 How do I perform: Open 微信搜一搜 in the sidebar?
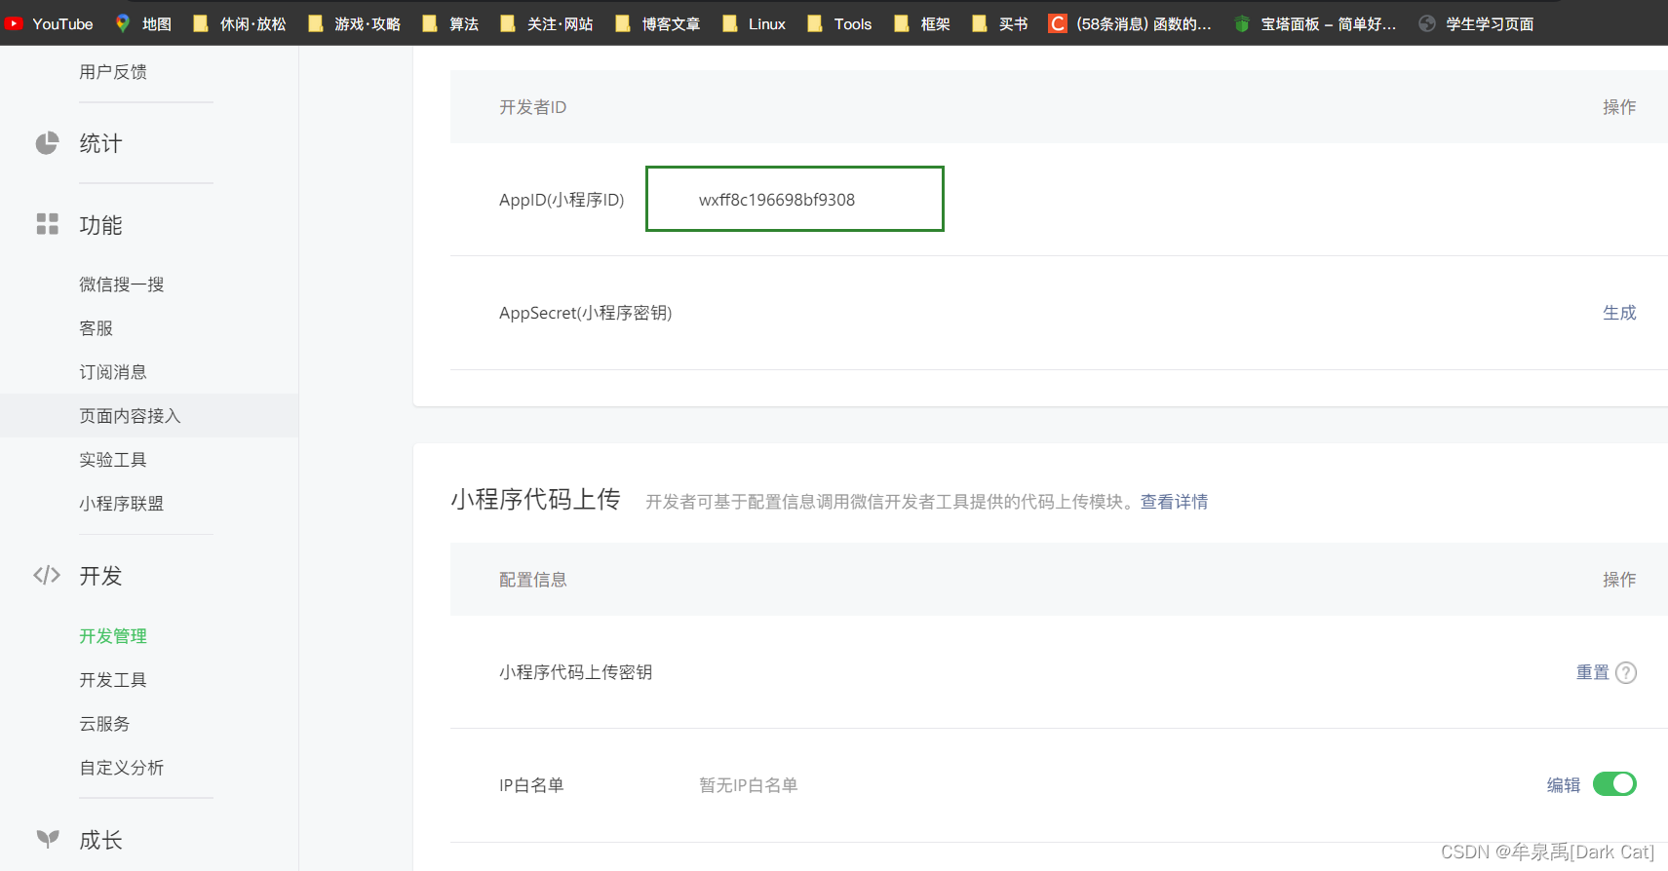click(x=122, y=284)
